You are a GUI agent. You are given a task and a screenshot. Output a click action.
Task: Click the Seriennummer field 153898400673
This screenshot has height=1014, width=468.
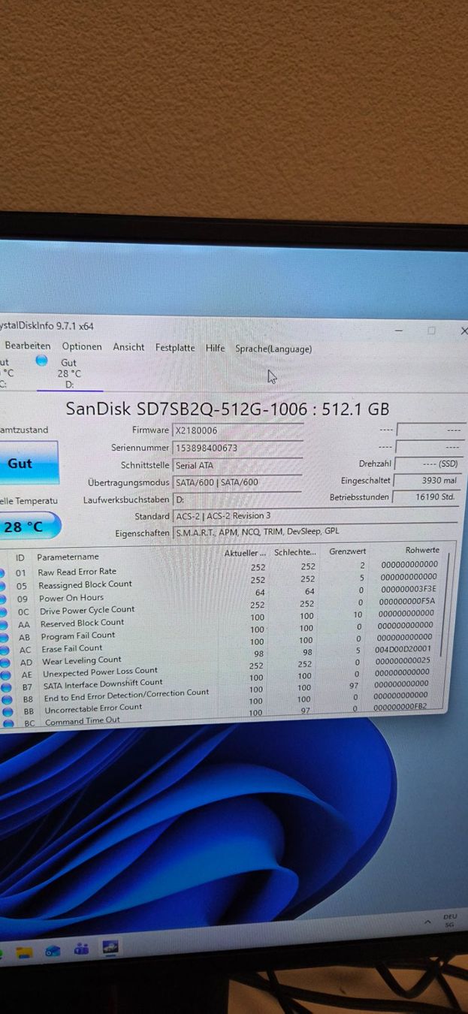tap(238, 448)
